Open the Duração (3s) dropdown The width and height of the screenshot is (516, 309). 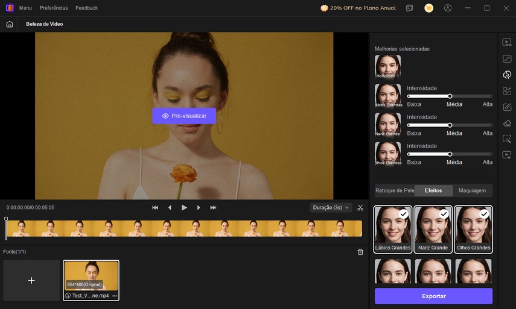[331, 208]
